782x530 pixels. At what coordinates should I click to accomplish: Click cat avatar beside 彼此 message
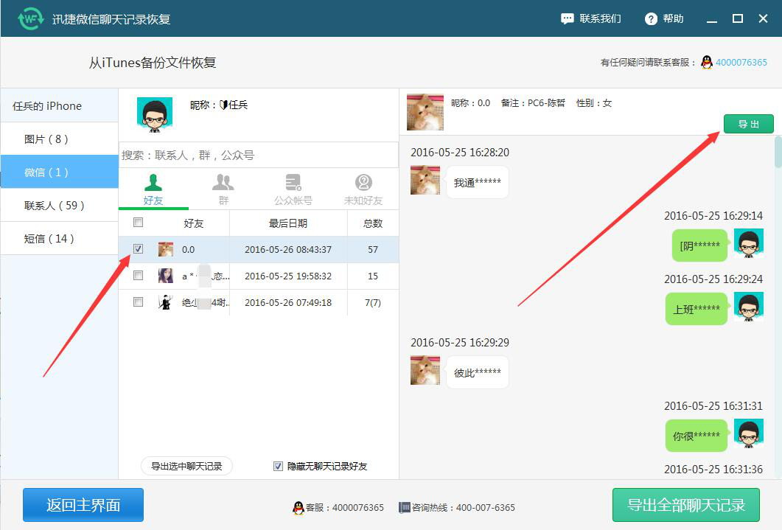(x=425, y=370)
